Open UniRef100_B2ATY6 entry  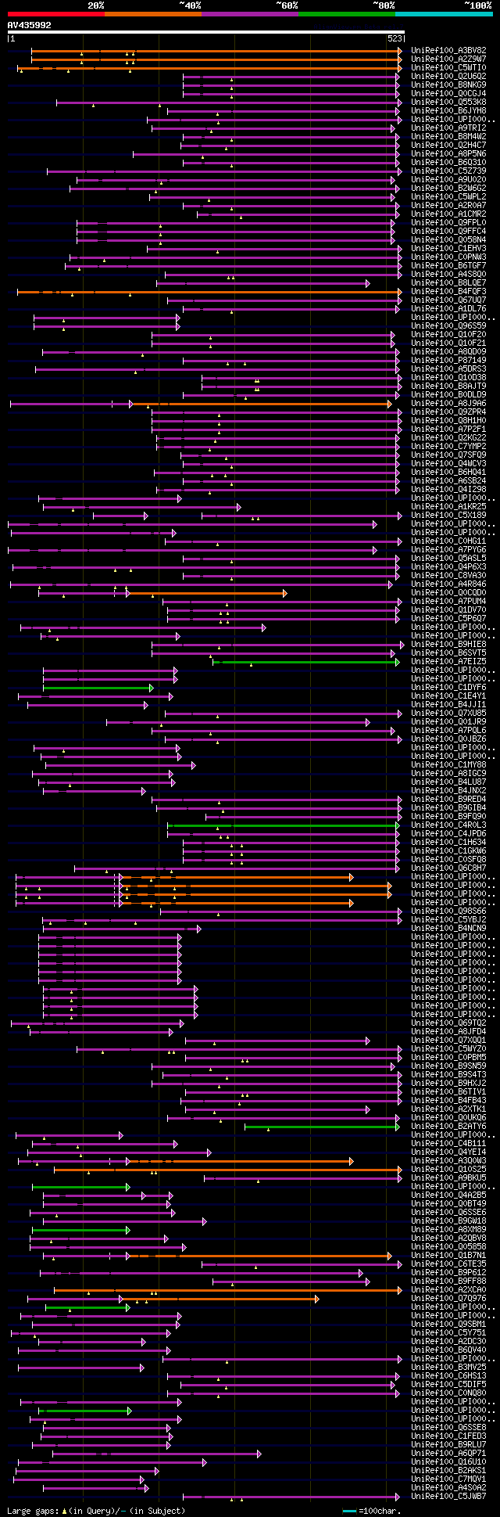click(448, 1126)
